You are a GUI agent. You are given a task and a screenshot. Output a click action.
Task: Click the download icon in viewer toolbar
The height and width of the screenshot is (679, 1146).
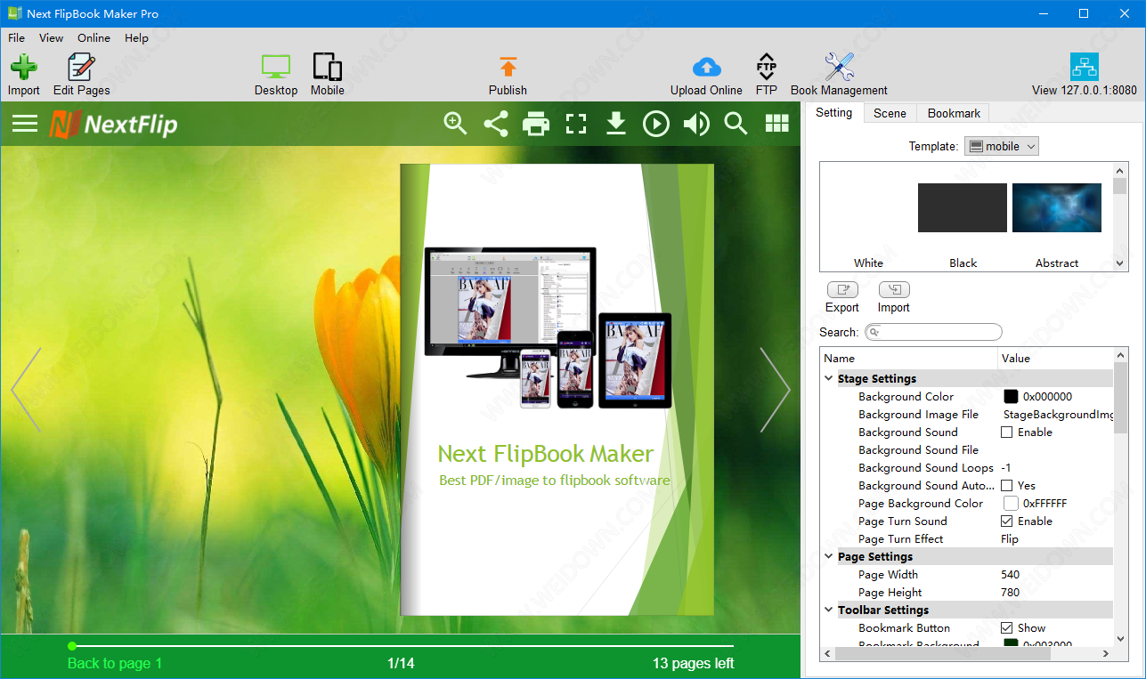pyautogui.click(x=616, y=124)
